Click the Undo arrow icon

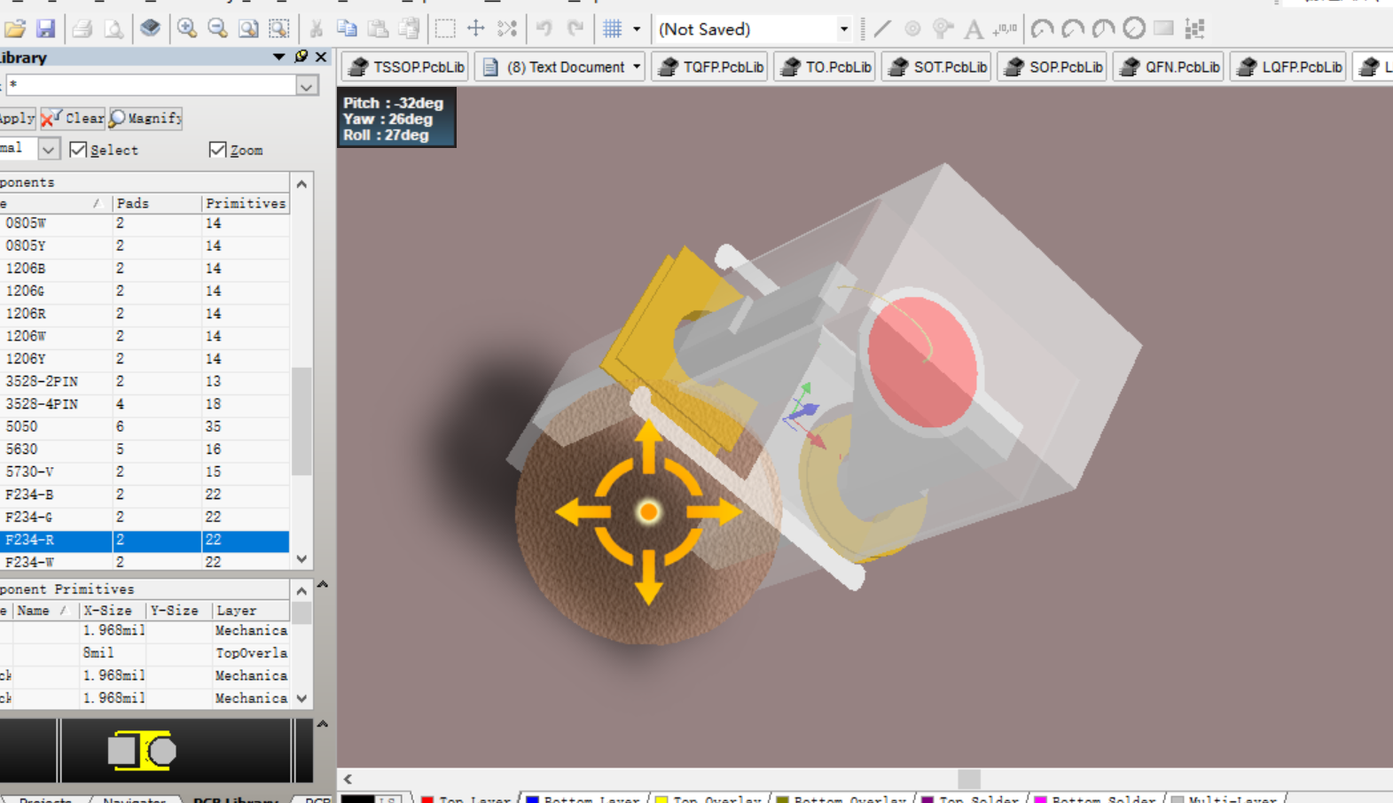[544, 29]
